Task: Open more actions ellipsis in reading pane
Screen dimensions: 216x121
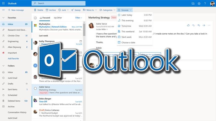Action: click(x=209, y=25)
